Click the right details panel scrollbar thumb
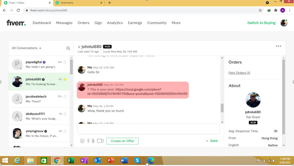The height and width of the screenshot is (166, 294). (x=284, y=97)
